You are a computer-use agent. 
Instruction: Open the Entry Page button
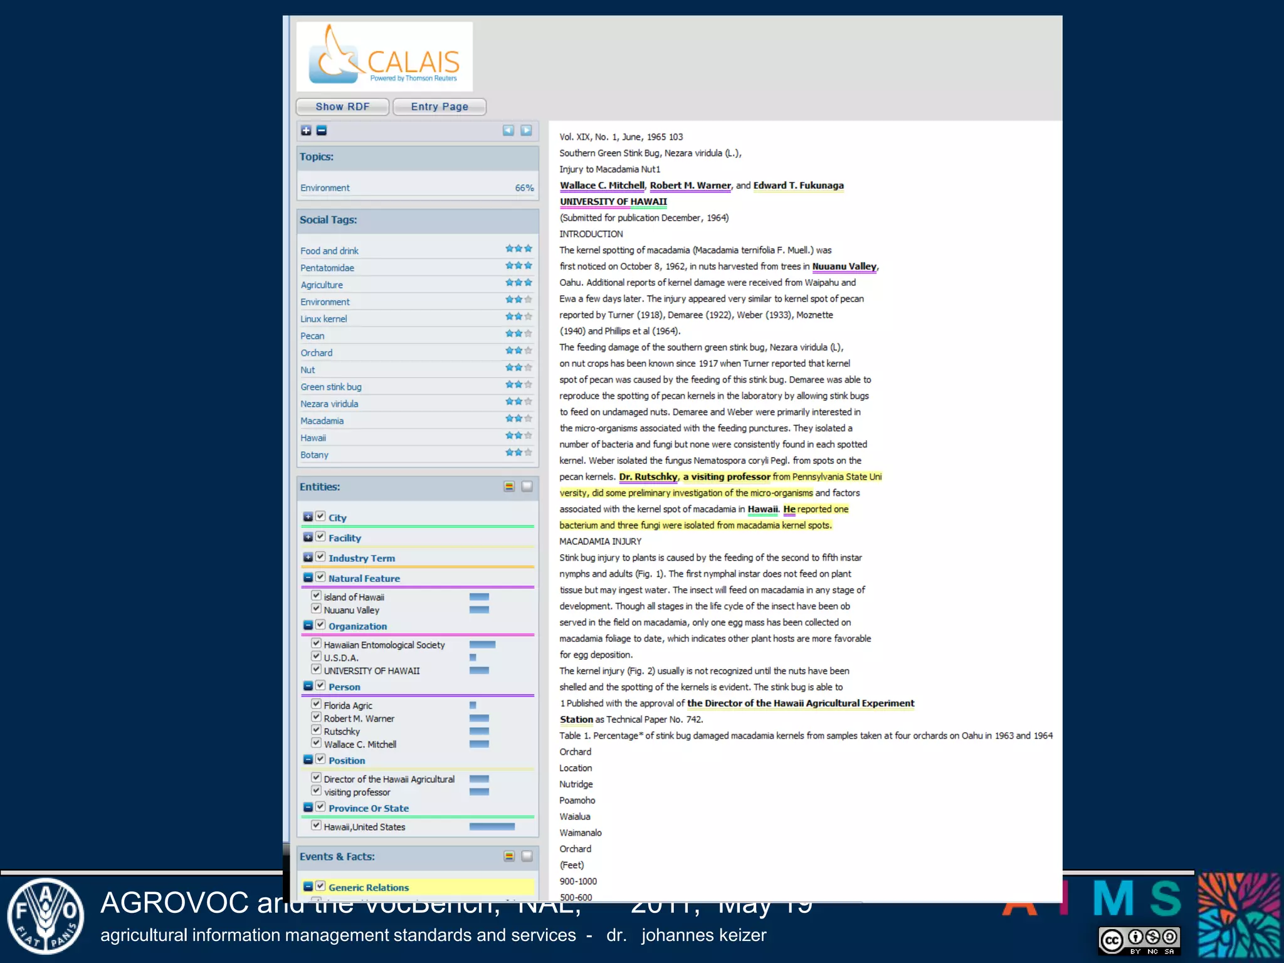pos(439,107)
